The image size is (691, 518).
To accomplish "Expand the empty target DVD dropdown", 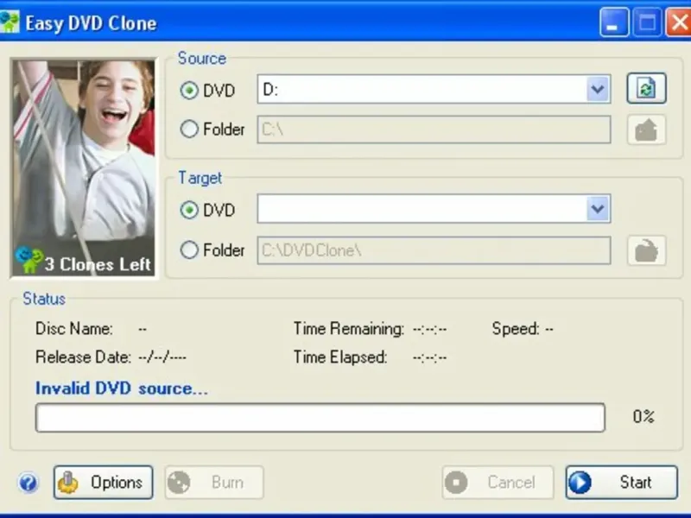I will [598, 208].
